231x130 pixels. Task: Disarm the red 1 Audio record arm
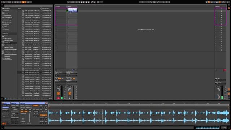58,98
